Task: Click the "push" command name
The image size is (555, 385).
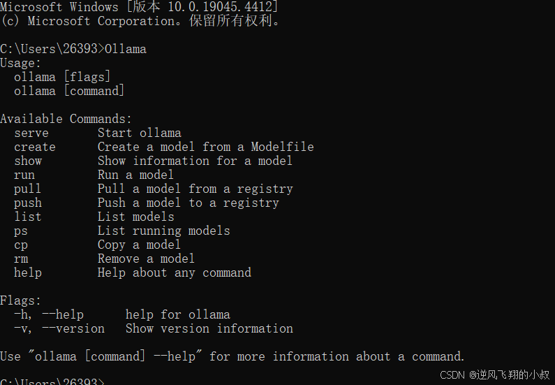Action: pyautogui.click(x=28, y=203)
